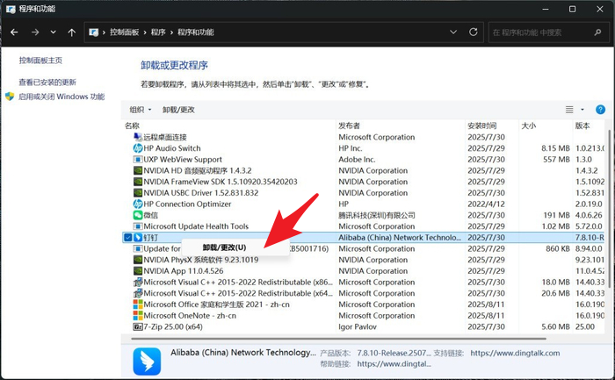Sort by 发布者 column header
The height and width of the screenshot is (380, 615).
[349, 125]
